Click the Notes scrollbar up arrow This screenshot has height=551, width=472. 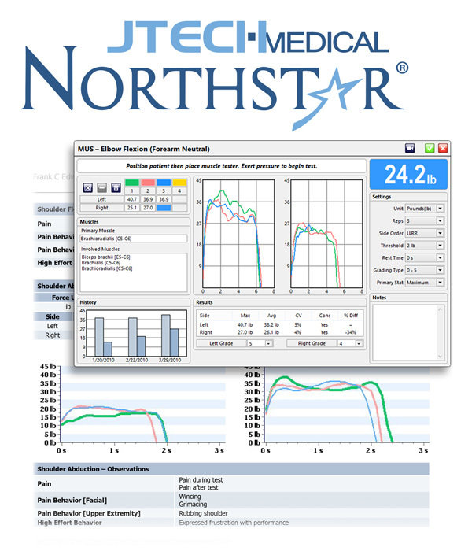pyautogui.click(x=440, y=309)
